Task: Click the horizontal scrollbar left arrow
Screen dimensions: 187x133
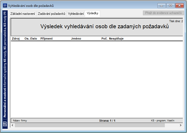Action: (x=12, y=125)
